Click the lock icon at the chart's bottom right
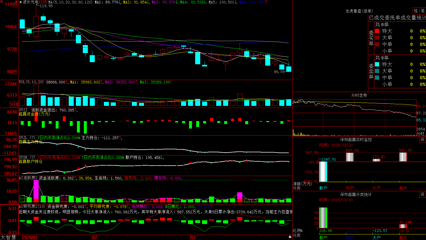This screenshot has width=426, height=240. [290, 237]
